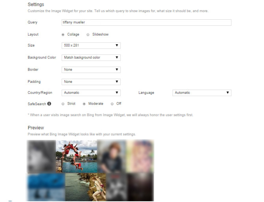Open the Language dropdown
This screenshot has height=202, width=264.
202,93
